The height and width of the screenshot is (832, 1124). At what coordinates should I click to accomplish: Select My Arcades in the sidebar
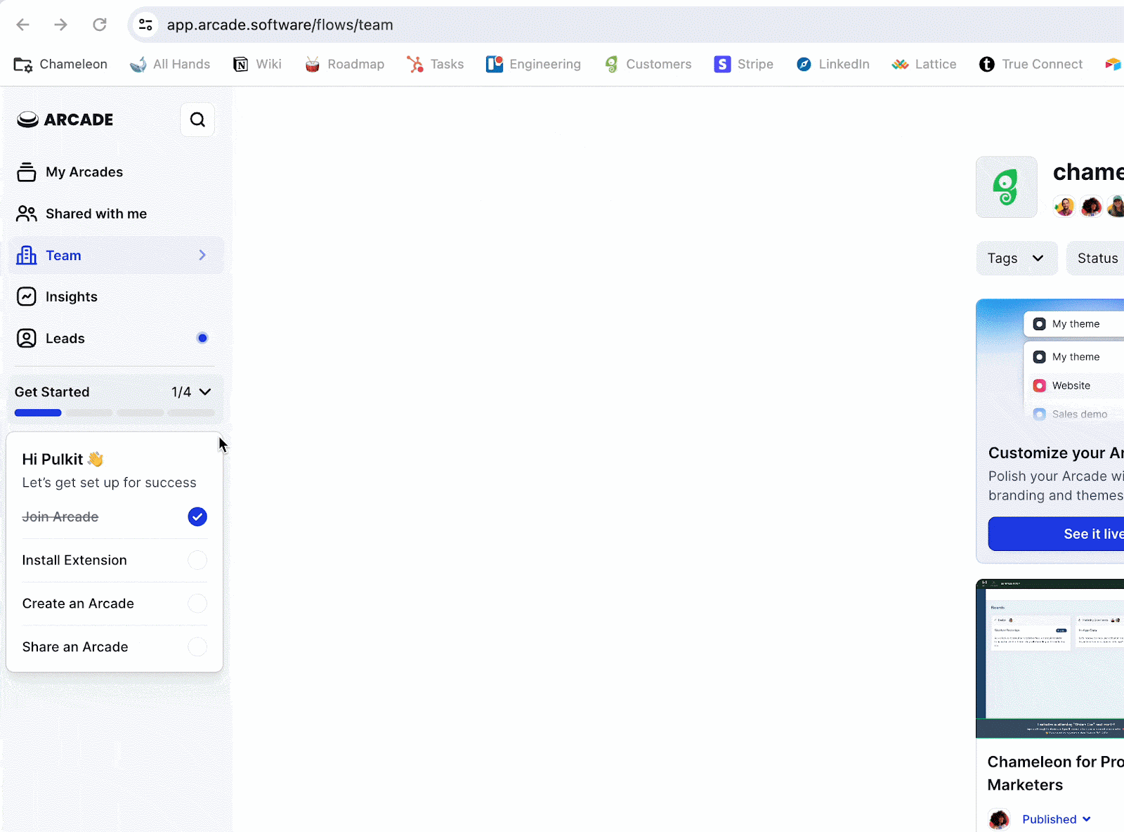(x=84, y=171)
